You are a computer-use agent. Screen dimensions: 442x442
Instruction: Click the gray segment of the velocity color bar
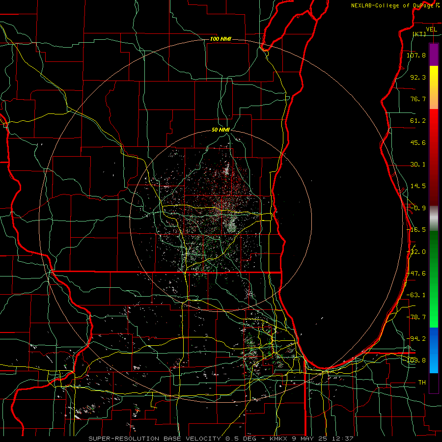pyautogui.click(x=434, y=219)
